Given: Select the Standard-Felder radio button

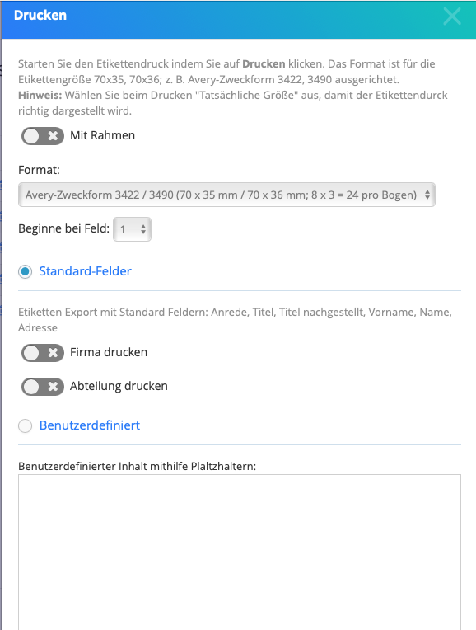Looking at the screenshot, I should [x=26, y=271].
